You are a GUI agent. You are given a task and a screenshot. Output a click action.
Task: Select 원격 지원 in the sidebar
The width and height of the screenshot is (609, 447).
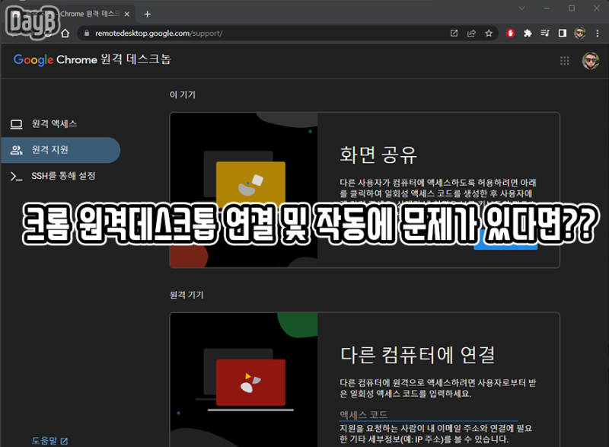(61, 150)
